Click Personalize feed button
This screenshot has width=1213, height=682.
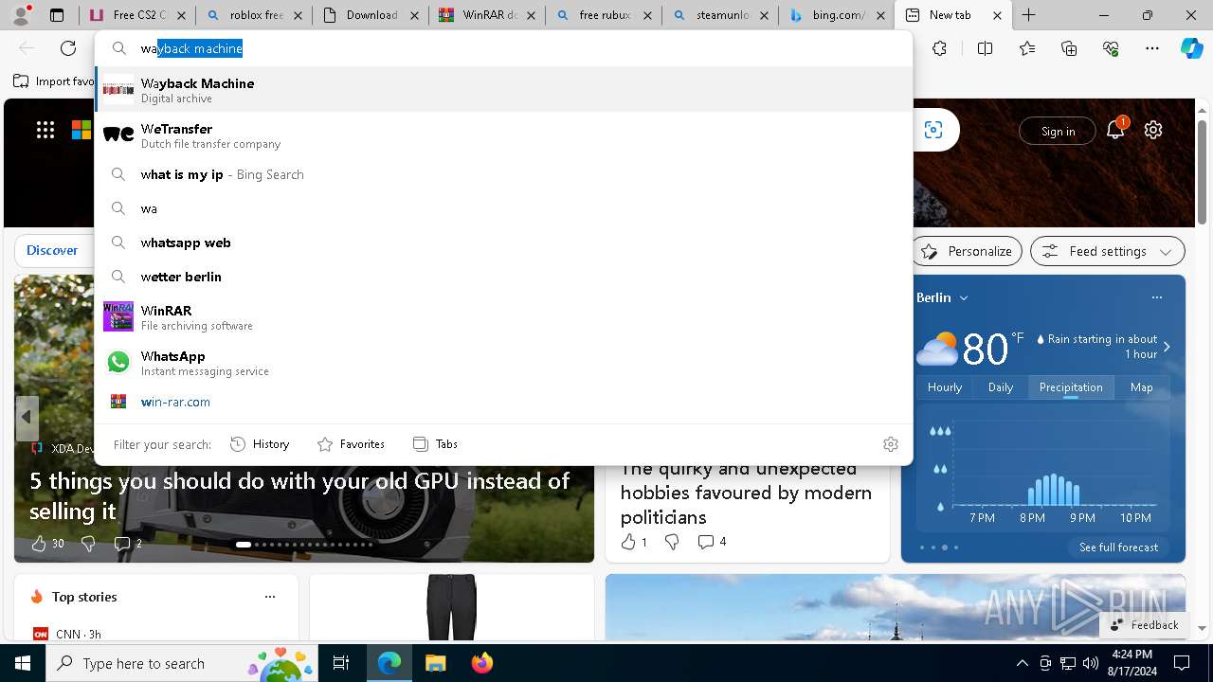[x=967, y=251]
